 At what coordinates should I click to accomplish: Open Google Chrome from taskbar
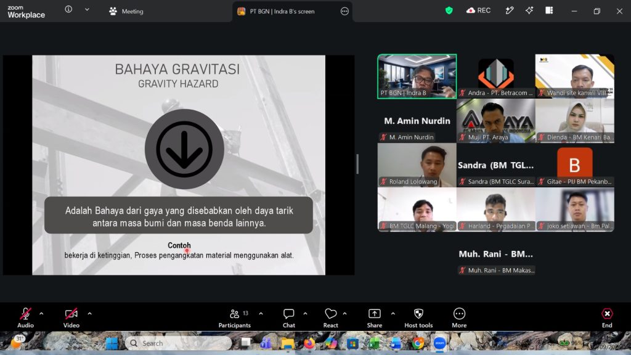[418, 343]
